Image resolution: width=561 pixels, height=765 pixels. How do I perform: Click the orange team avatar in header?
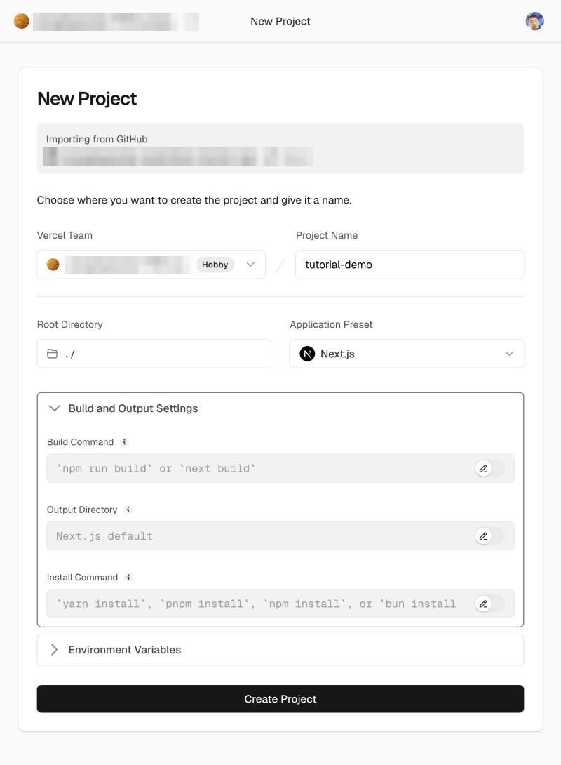tap(22, 21)
